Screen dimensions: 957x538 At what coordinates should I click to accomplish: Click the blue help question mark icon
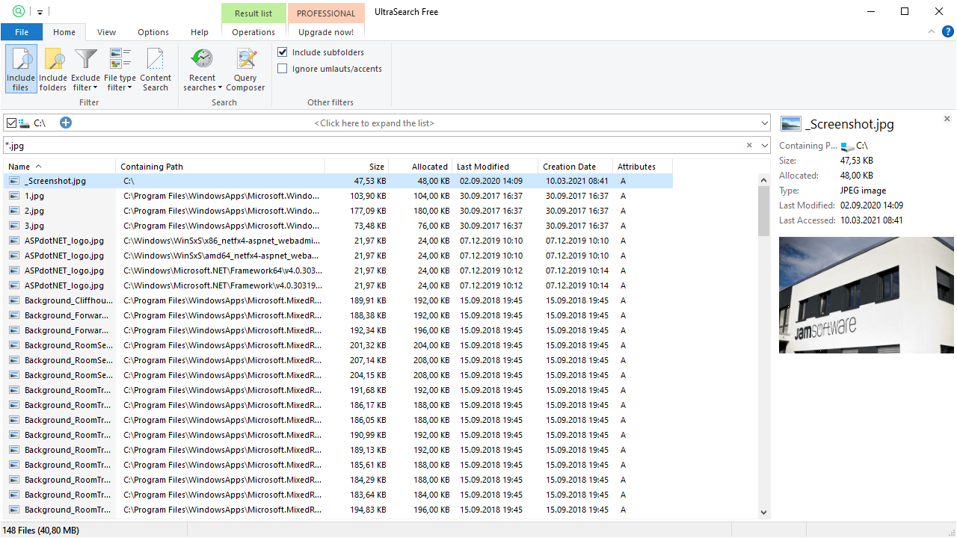coord(947,31)
